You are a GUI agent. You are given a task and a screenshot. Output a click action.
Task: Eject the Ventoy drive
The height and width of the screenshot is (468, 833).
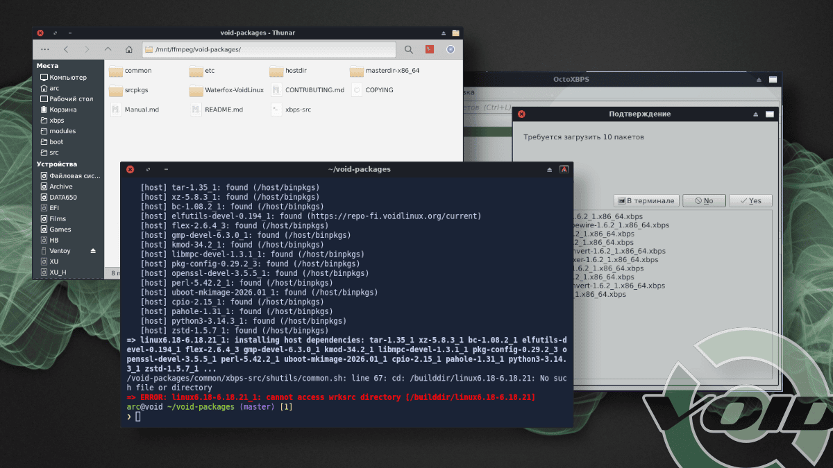pos(94,251)
